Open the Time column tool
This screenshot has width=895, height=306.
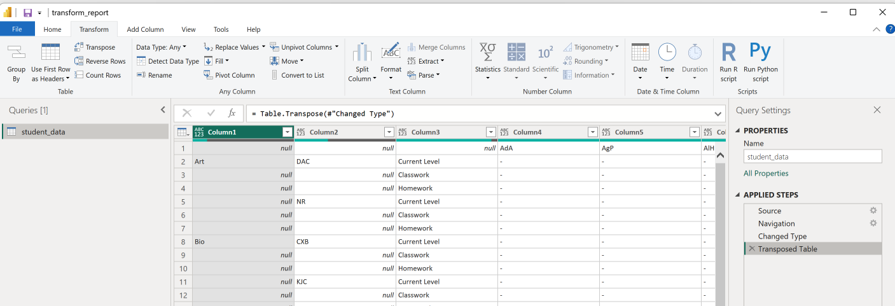667,61
